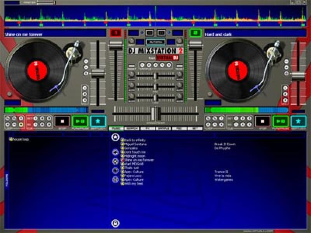
Task: Click the top round icon beside the song list
Action: coord(115,137)
